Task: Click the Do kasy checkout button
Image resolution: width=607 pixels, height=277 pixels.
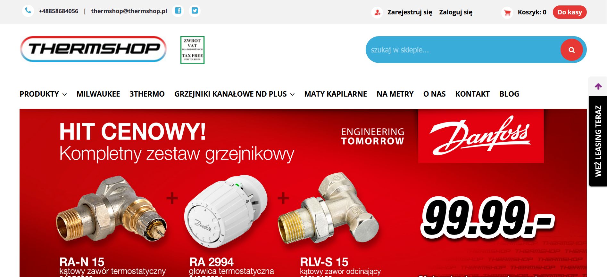Action: pyautogui.click(x=570, y=12)
